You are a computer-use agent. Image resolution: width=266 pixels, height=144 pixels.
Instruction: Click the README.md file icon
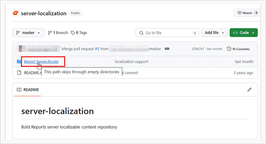tap(19, 73)
